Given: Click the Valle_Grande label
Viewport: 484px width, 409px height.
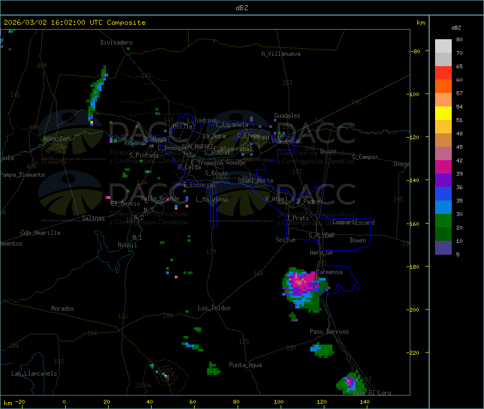Looking at the screenshot, I should (x=160, y=198).
